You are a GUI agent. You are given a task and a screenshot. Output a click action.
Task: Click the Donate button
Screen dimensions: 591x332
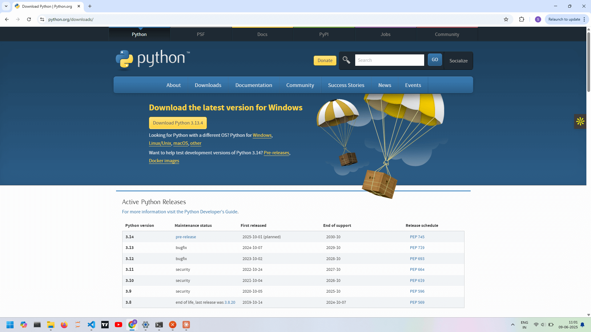[325, 61]
